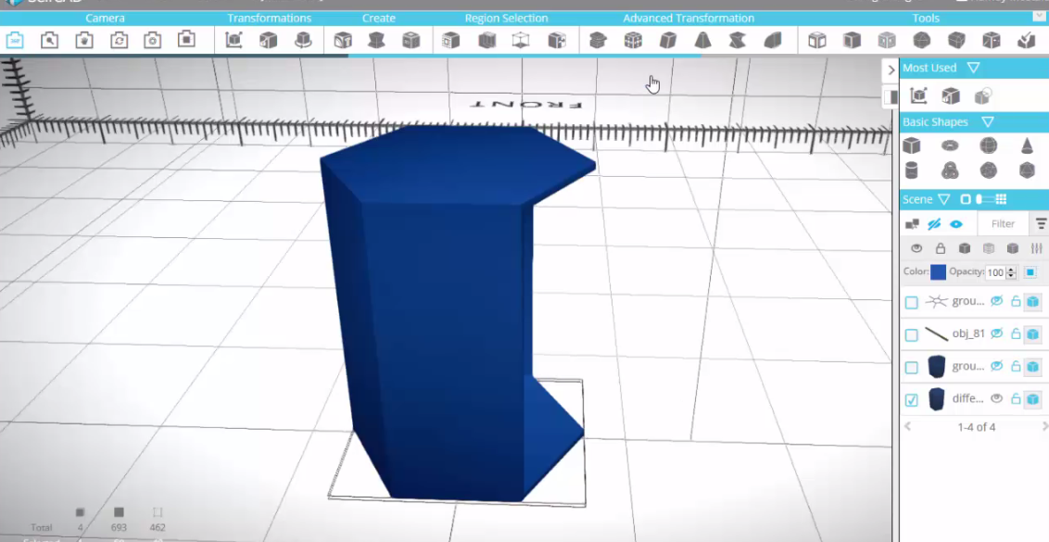The image size is (1049, 542).
Task: Open the scene filter options menu
Action: pos(1041,223)
